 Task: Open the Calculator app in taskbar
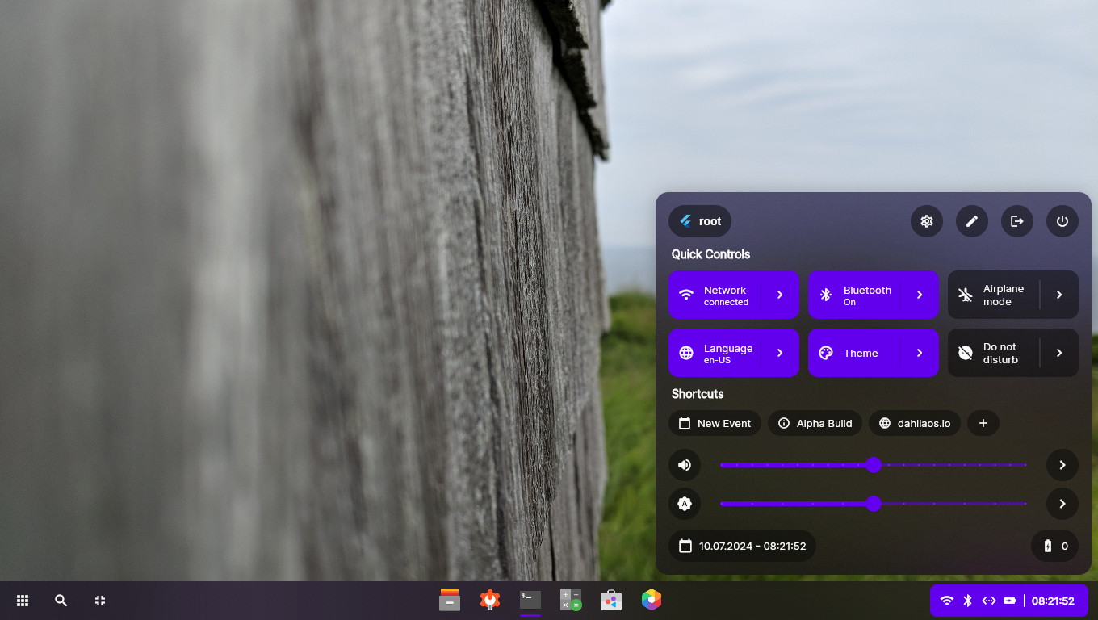click(x=571, y=600)
